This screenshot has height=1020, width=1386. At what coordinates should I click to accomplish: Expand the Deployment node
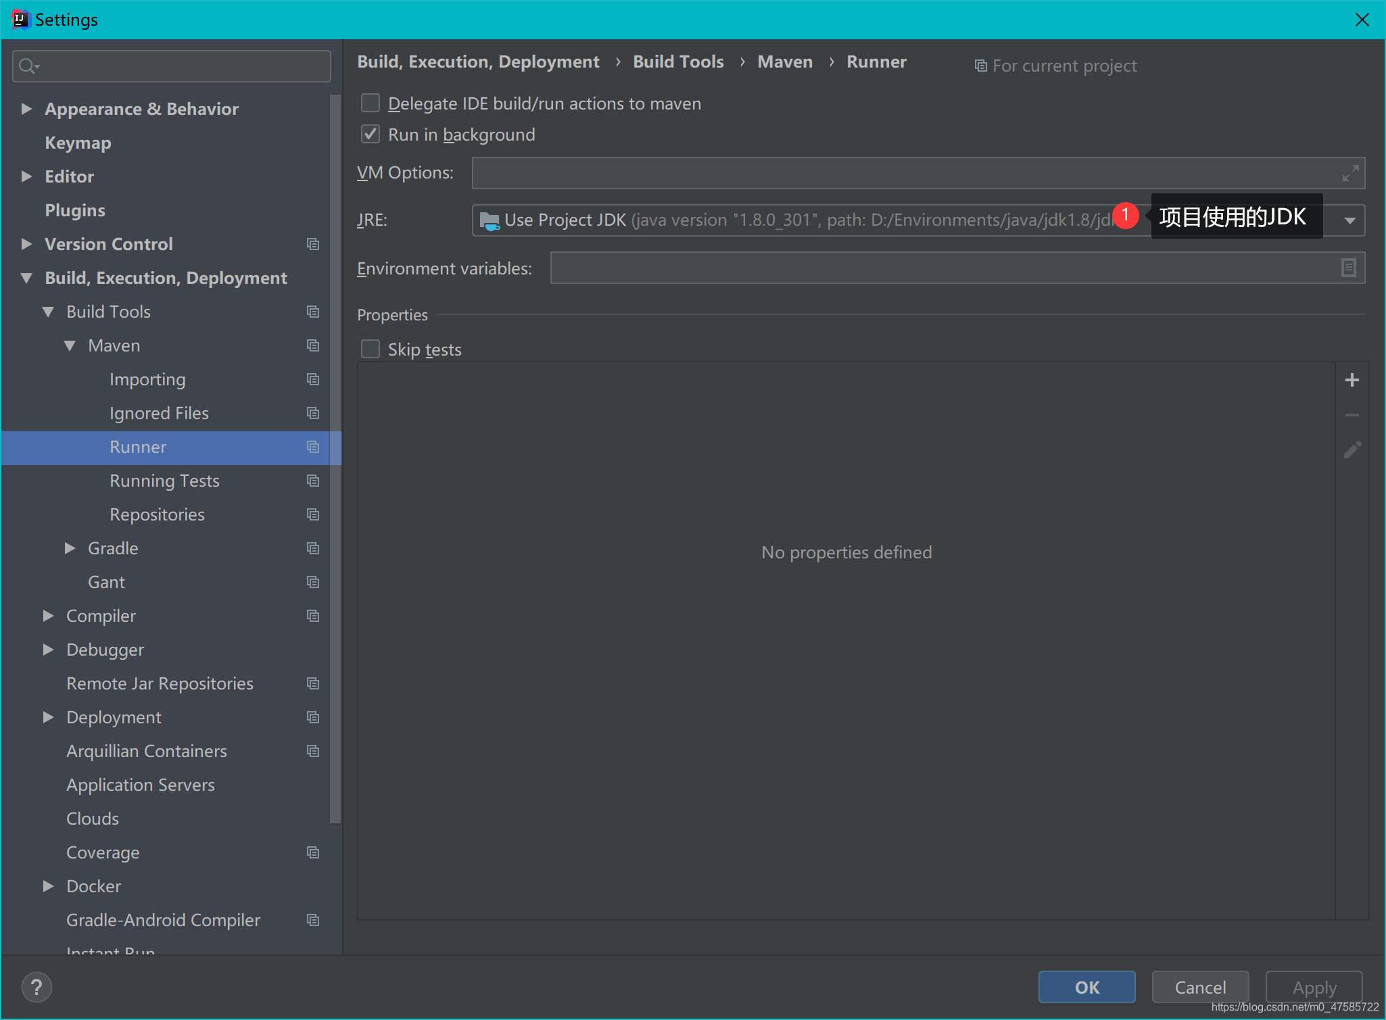tap(48, 717)
